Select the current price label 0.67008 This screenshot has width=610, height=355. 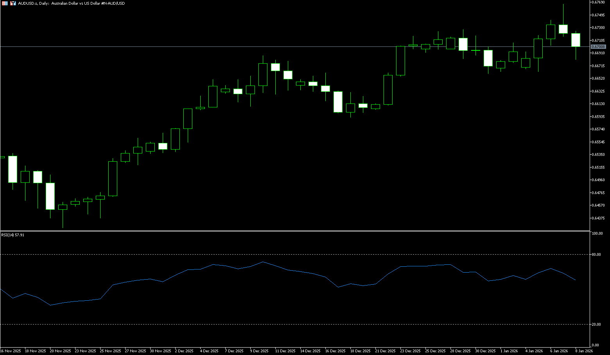tap(598, 47)
